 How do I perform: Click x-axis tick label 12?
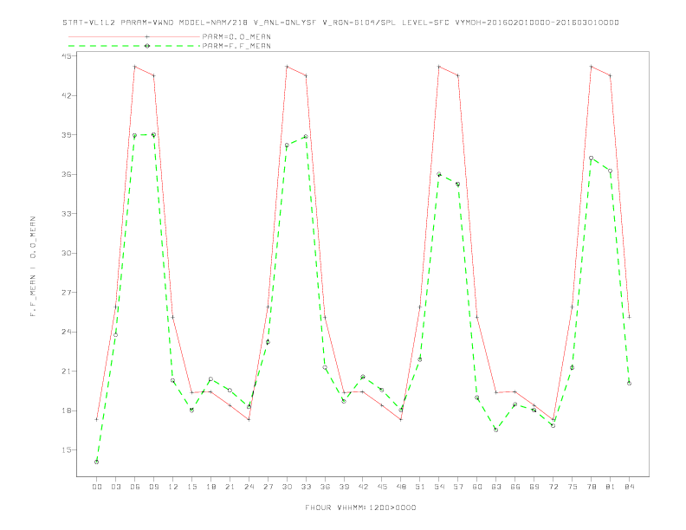click(x=173, y=487)
